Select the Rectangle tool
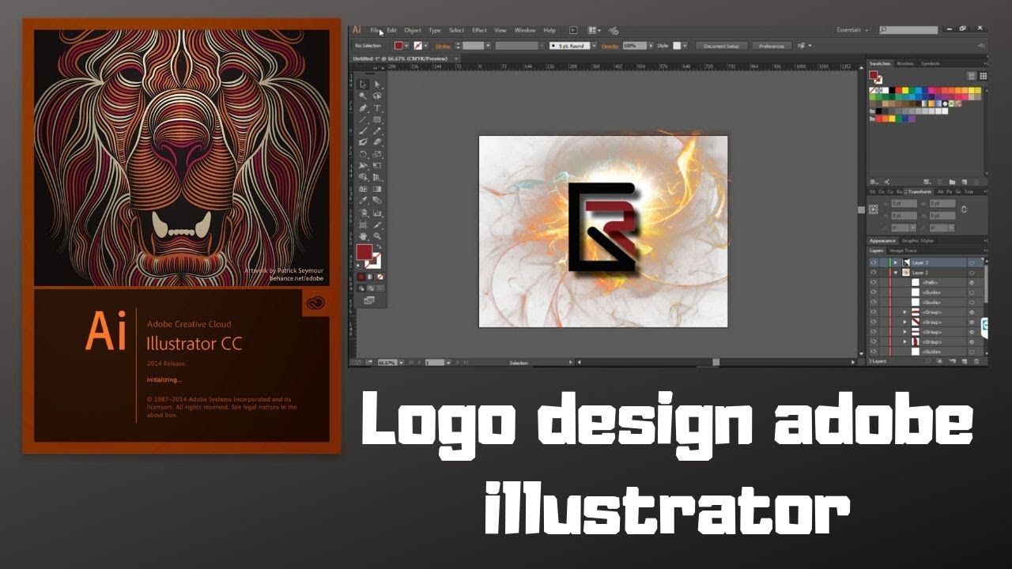This screenshot has width=1012, height=569. click(378, 119)
